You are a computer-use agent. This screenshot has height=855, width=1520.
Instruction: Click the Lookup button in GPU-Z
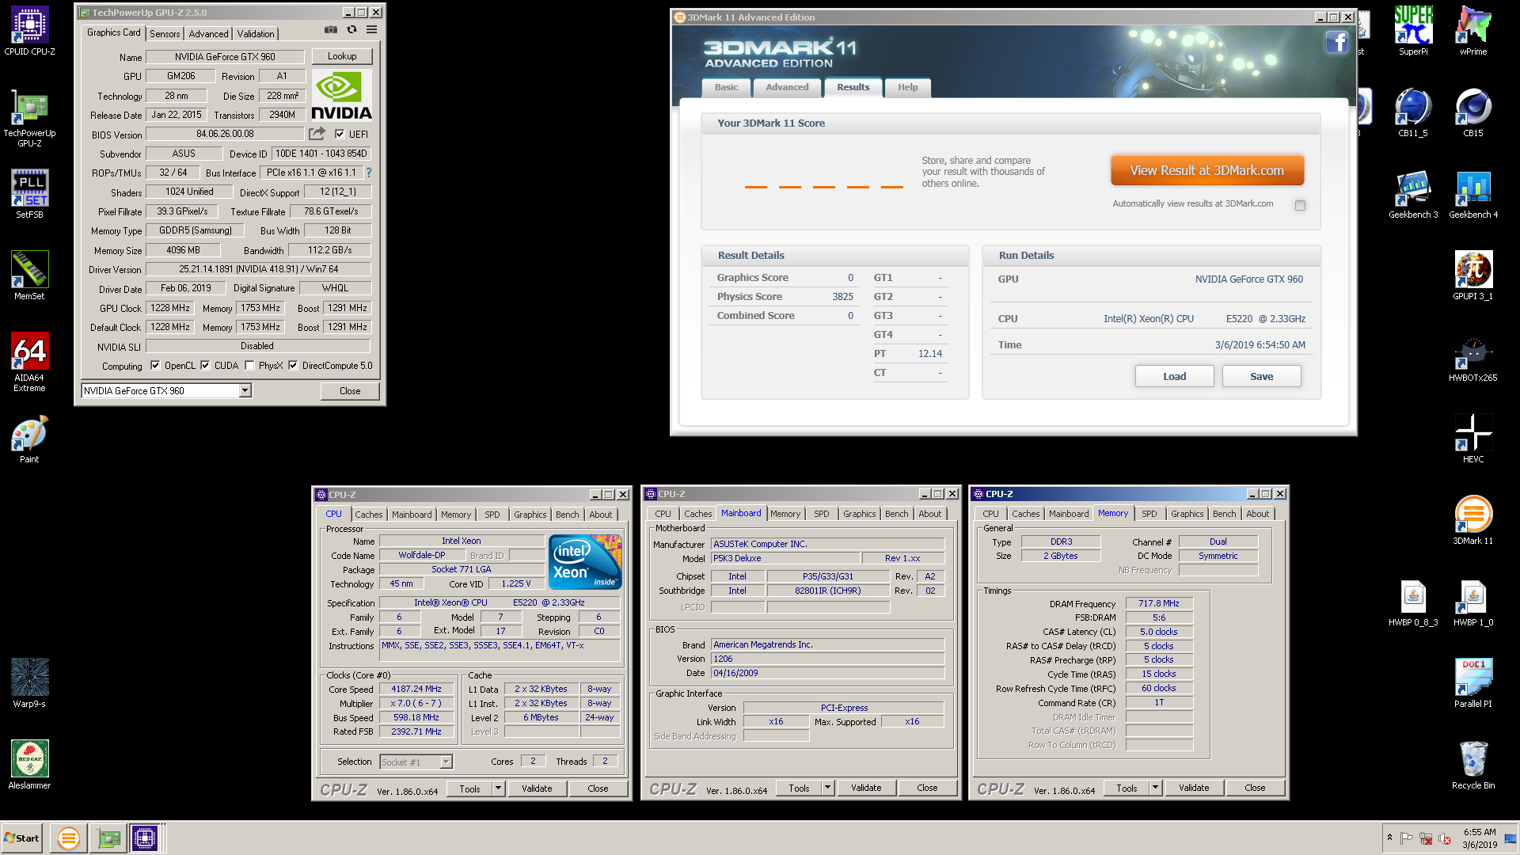[342, 56]
